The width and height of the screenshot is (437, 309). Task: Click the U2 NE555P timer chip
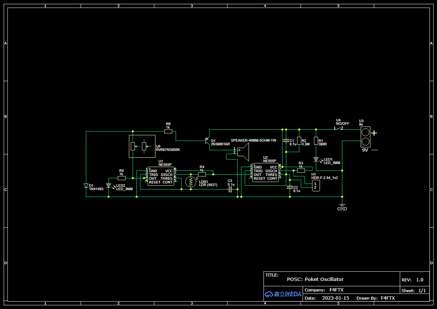[x=265, y=173]
